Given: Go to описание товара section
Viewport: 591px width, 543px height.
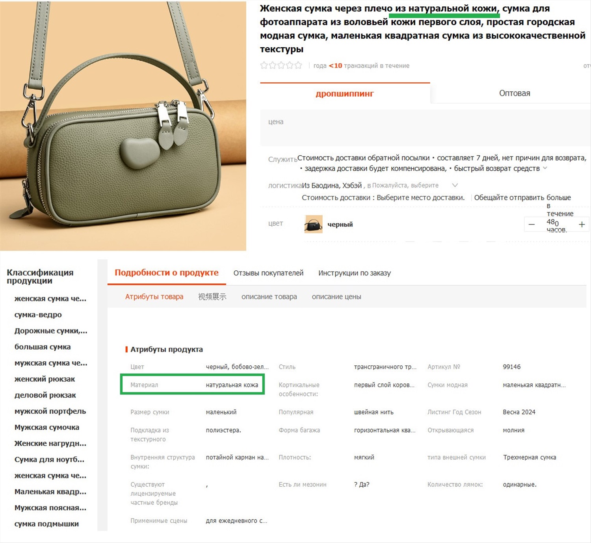Looking at the screenshot, I should (269, 297).
